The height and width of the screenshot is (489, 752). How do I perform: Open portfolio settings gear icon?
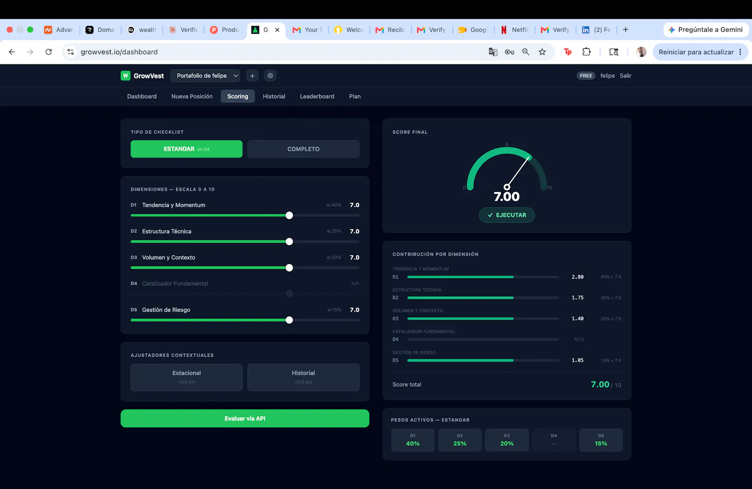pyautogui.click(x=270, y=76)
